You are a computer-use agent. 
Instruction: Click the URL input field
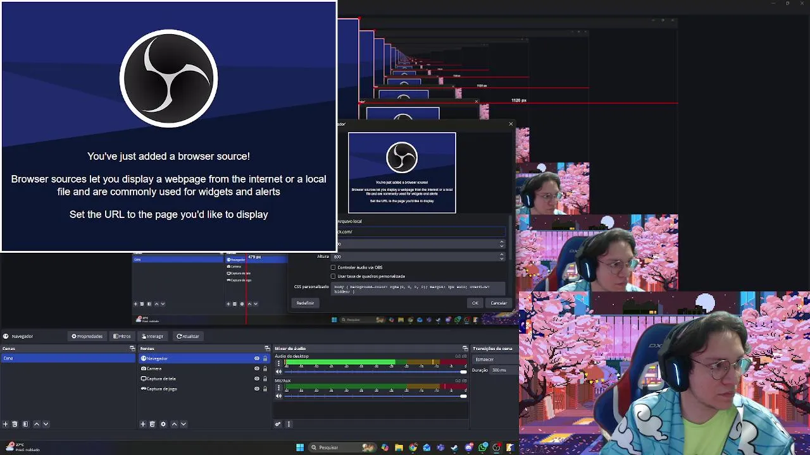click(x=421, y=232)
